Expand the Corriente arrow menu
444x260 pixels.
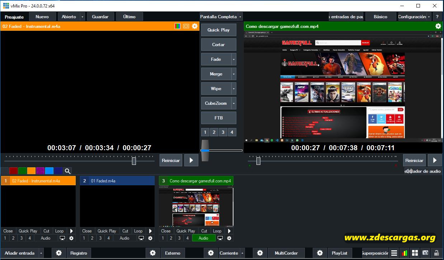pos(242,253)
